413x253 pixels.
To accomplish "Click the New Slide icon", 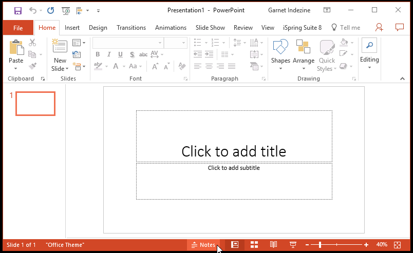I will (60, 46).
